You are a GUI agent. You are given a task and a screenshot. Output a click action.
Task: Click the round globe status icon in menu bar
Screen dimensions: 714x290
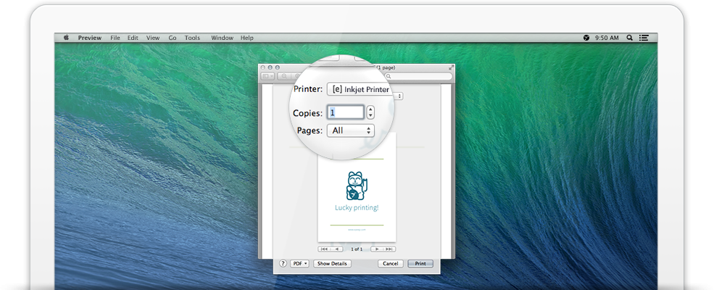(x=586, y=38)
